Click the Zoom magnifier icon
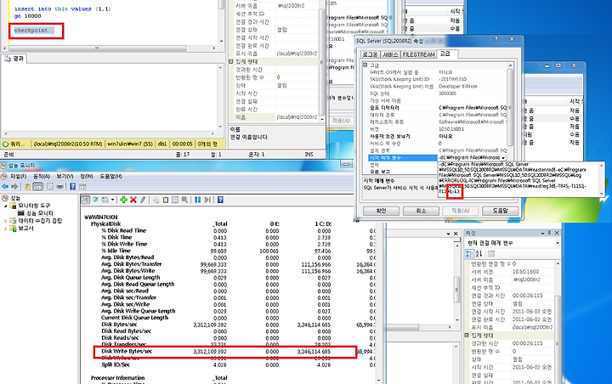Screen dimensions: 612x384 click(x=184, y=200)
